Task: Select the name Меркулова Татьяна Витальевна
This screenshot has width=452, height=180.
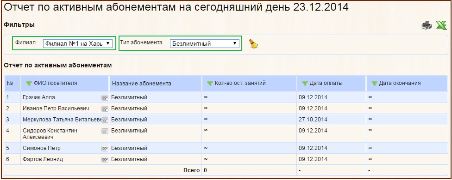Action: pos(62,120)
